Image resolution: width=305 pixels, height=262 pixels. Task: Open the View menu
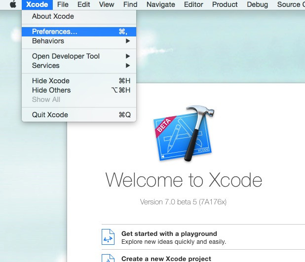coord(107,4)
